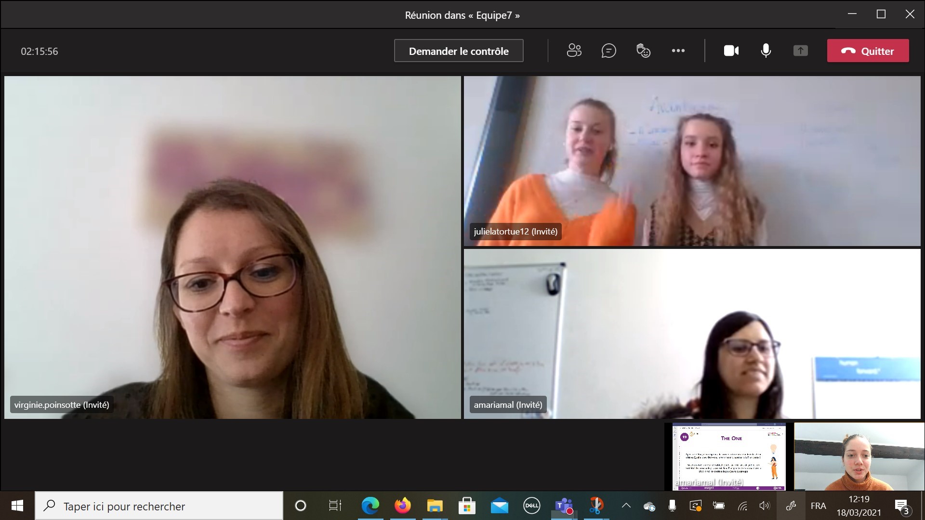Click the Windows search box

[x=159, y=506]
